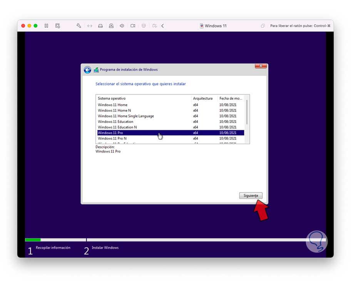Viewport: 351px width, 289px height.
Task: Select Windows 11 Home N edition
Action: point(170,110)
